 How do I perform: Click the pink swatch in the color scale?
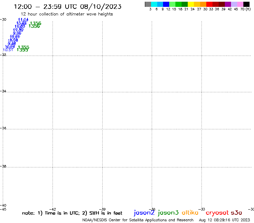pos(240,4)
